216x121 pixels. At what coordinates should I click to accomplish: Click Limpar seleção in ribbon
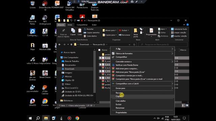pos(179,33)
